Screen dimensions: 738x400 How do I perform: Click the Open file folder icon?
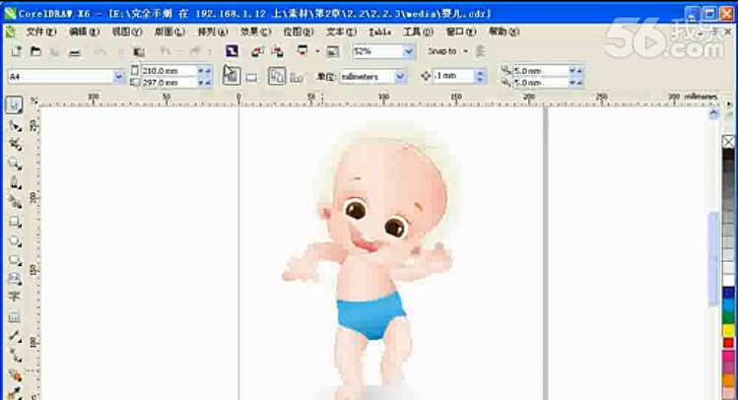[x=35, y=51]
